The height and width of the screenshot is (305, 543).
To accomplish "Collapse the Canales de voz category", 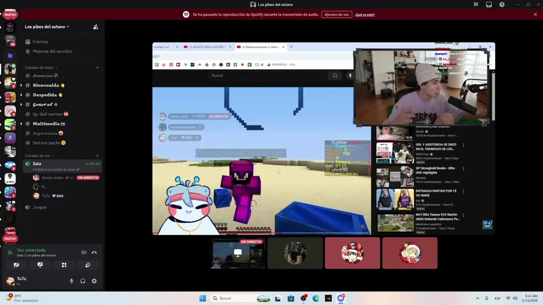I will tap(39, 155).
